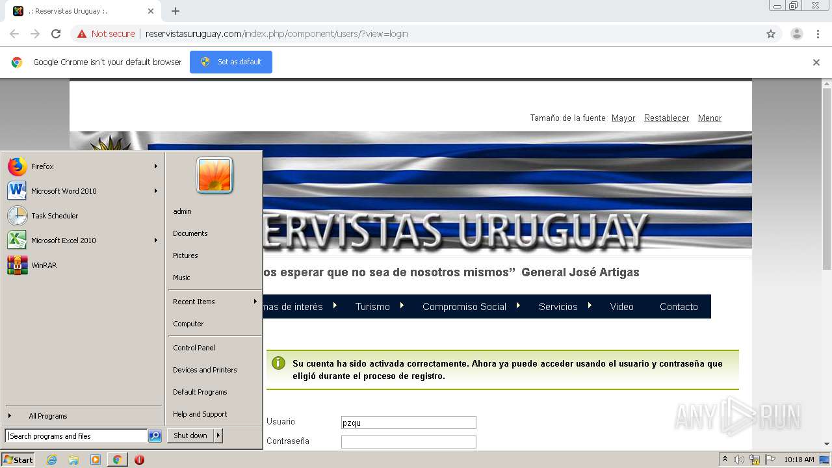Image resolution: width=832 pixels, height=468 pixels.
Task: Expand Servicios menu arrow
Action: 590,305
